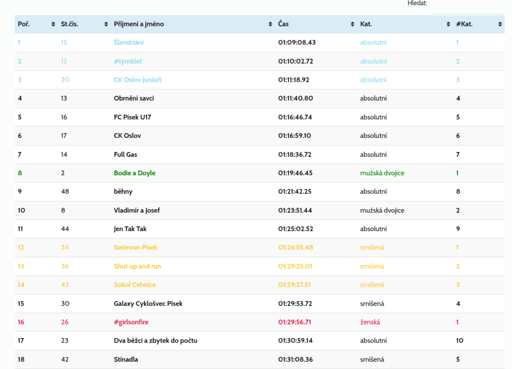Click time 01:25:02.52

(x=295, y=229)
